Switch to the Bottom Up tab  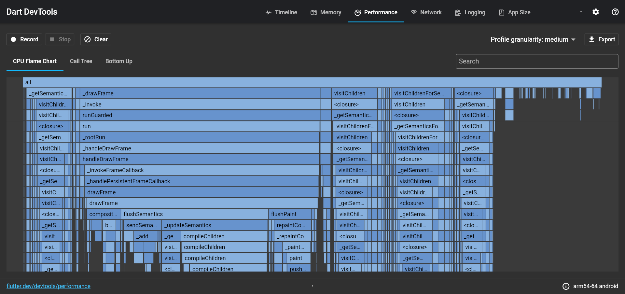tap(118, 61)
